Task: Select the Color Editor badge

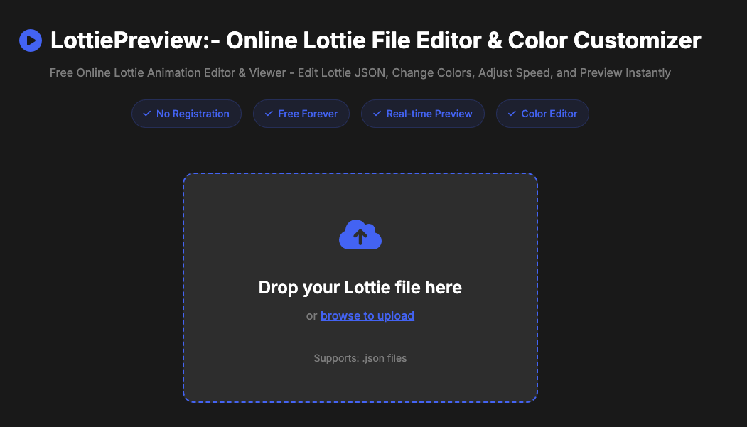Action: [x=542, y=114]
